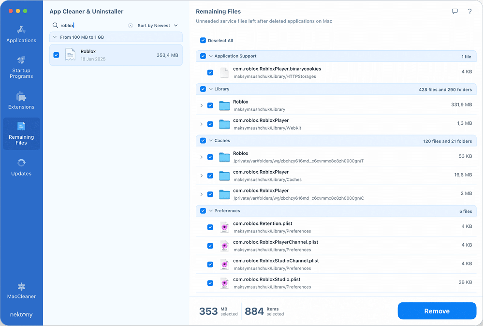Switch to Startup Programs tab
The height and width of the screenshot is (326, 483).
click(x=21, y=67)
